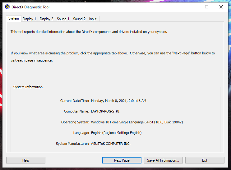This screenshot has width=231, height=170.
Task: Click the Exit button
Action: click(x=205, y=160)
